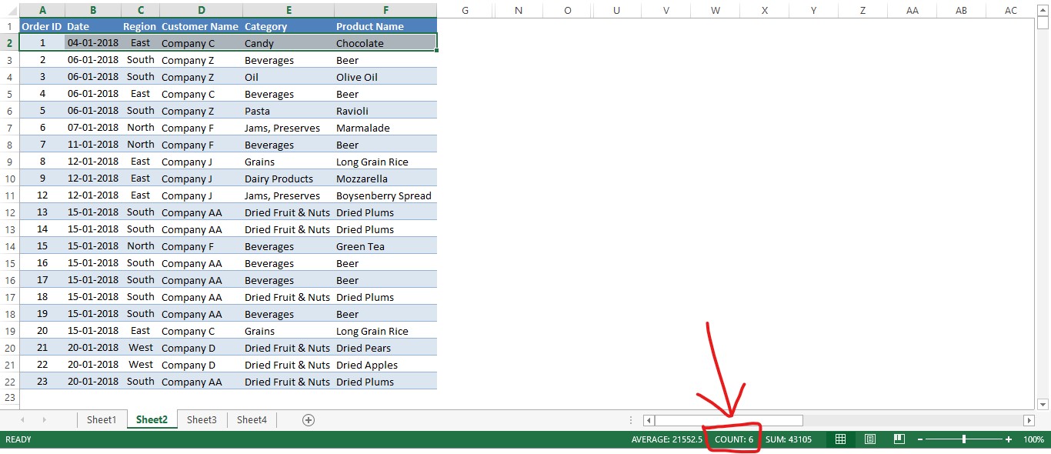Screen dimensions: 1051x454
Task: Open the Sheet3 tab
Action: (x=202, y=420)
